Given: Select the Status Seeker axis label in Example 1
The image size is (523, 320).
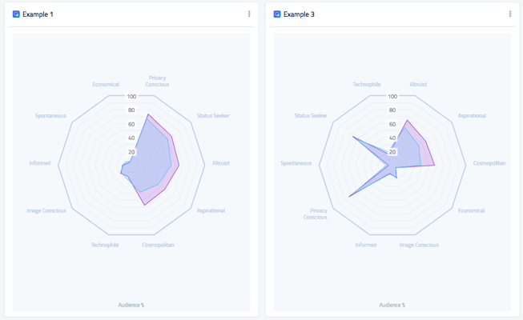Looking at the screenshot, I should click(213, 116).
